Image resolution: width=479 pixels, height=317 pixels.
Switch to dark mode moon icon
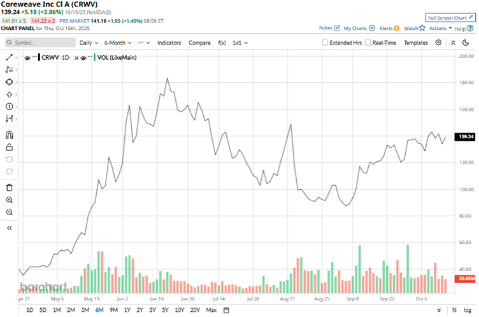tap(466, 43)
